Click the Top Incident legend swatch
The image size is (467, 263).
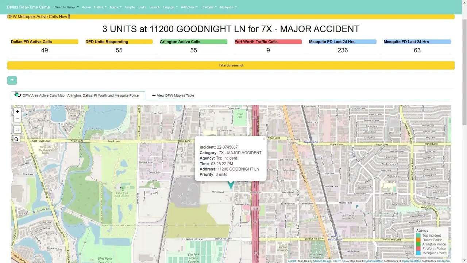click(418, 236)
